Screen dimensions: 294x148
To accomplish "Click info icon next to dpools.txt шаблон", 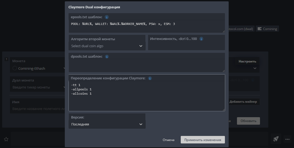I will (x=107, y=57).
